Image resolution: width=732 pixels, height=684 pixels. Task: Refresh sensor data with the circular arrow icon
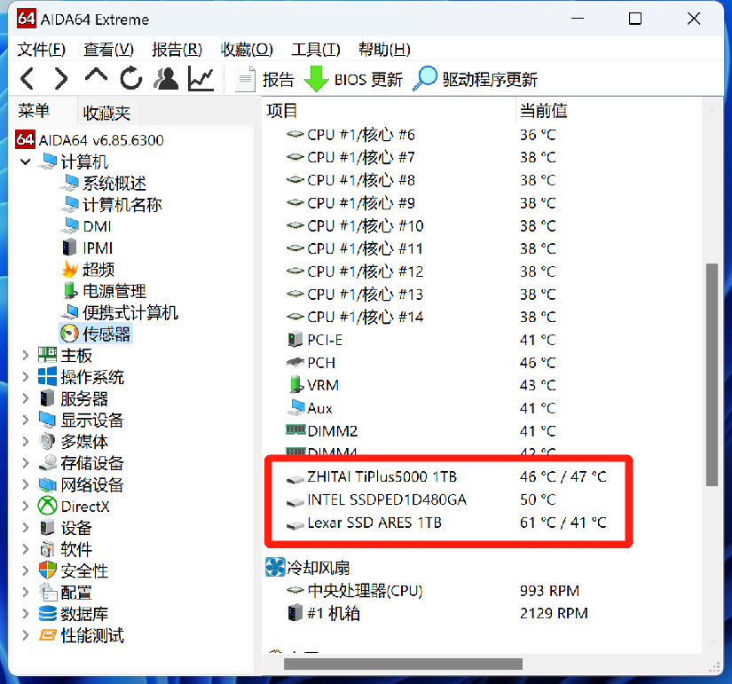(130, 78)
